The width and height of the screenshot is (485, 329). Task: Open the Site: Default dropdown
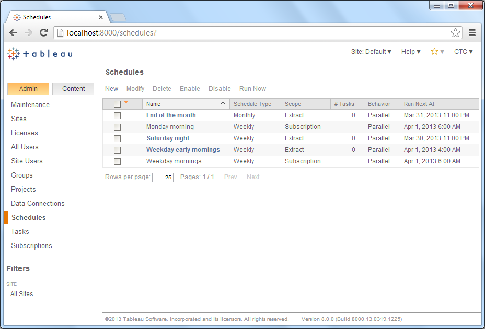point(371,51)
